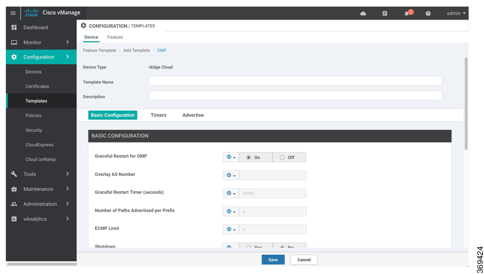Click the Template Name input field
The height and width of the screenshot is (274, 484).
tap(295, 81)
